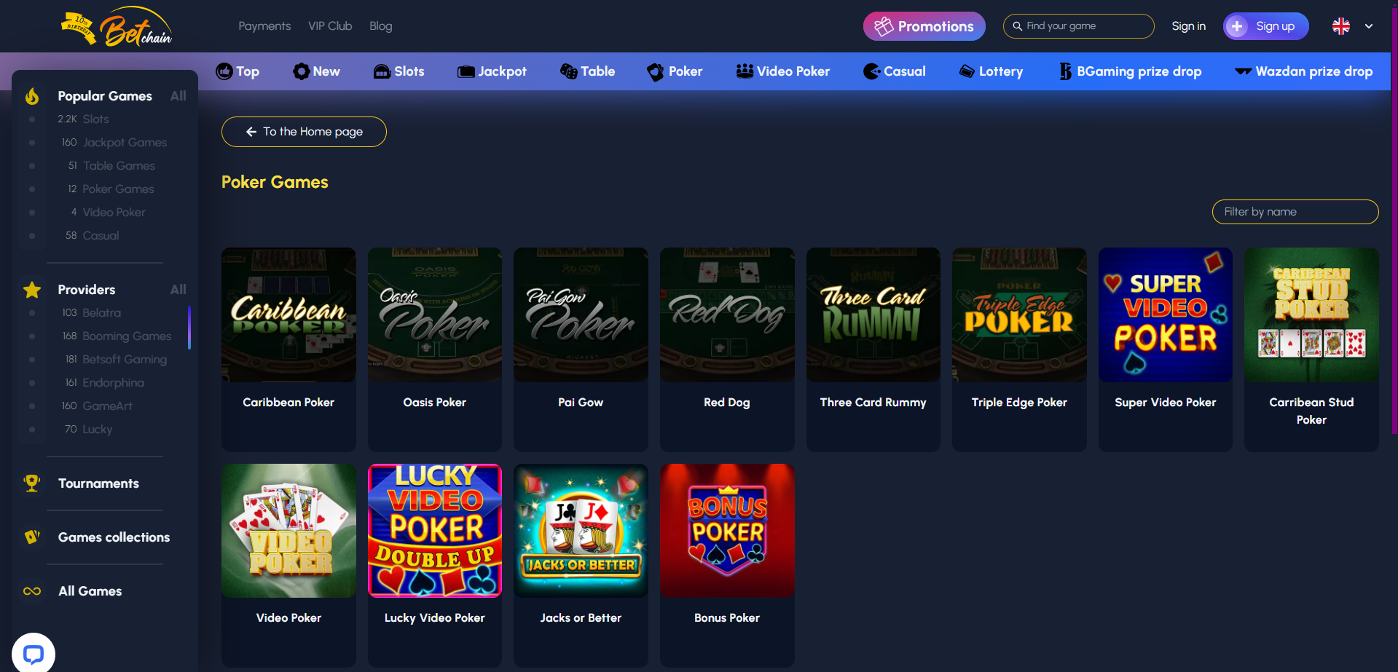
Task: Open Oasis Poker game thumbnail
Action: (435, 315)
